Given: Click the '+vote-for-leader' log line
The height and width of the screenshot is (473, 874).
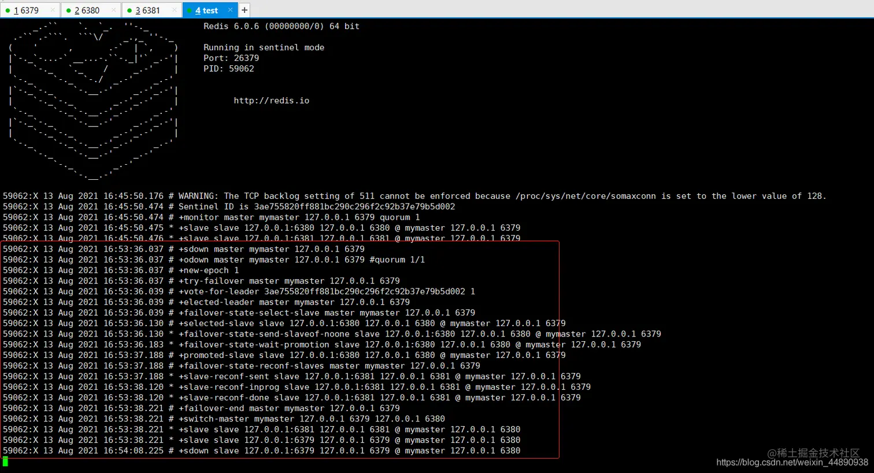Looking at the screenshot, I should pyautogui.click(x=239, y=291).
